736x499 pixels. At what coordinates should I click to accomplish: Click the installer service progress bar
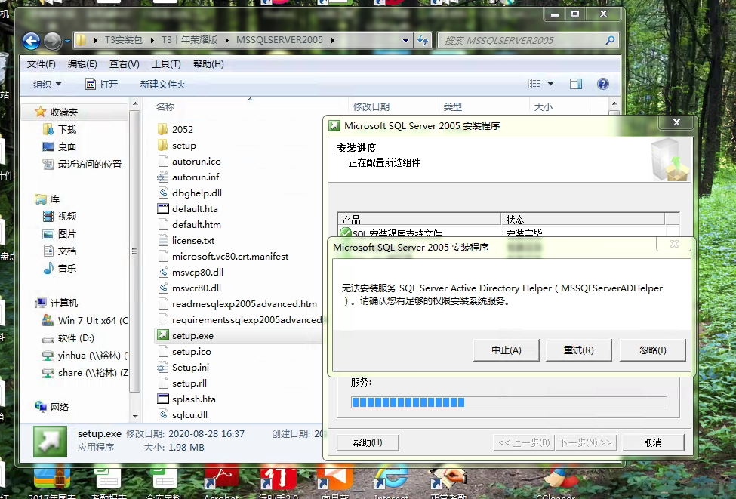(509, 402)
